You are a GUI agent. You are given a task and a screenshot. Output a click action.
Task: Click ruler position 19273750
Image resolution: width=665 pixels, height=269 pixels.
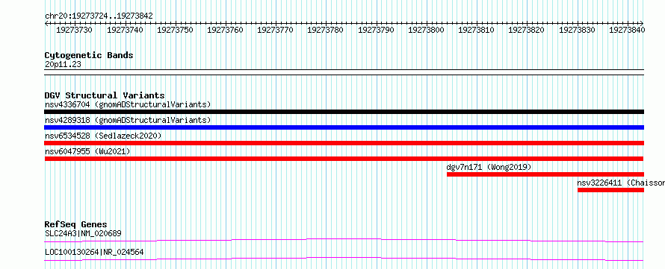175,30
